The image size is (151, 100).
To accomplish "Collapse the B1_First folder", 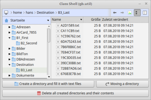I will 9,38.
